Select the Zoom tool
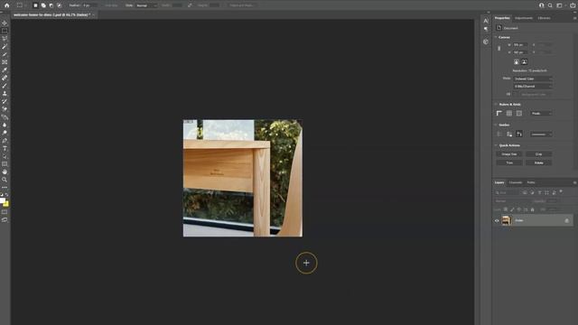This screenshot has width=578, height=325. click(5, 180)
